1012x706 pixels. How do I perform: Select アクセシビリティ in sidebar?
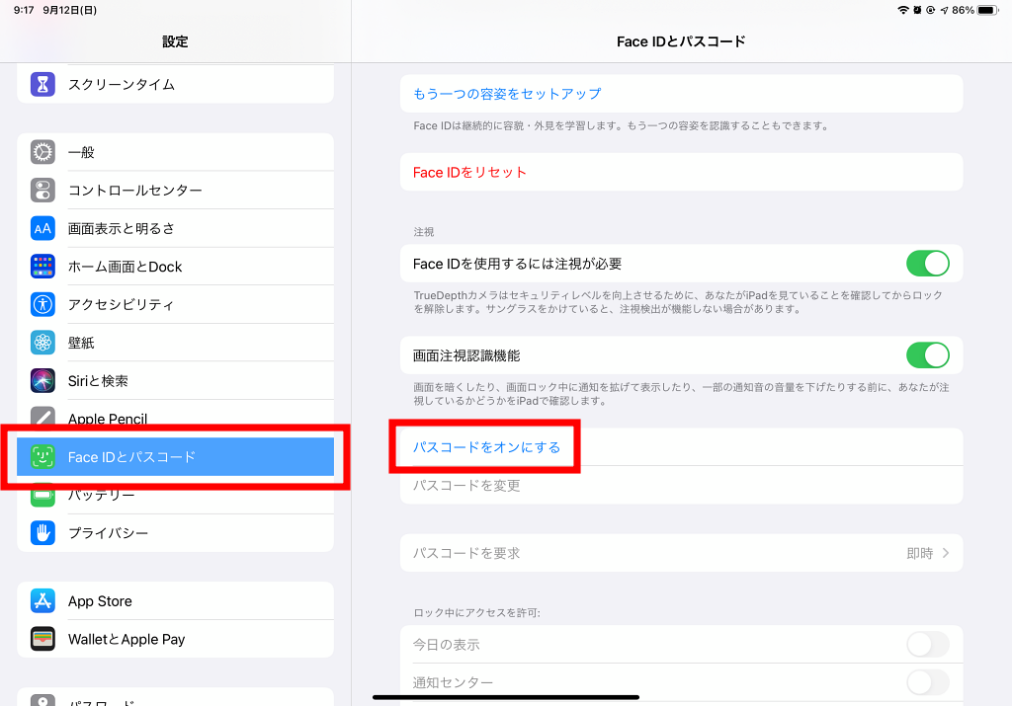click(x=176, y=304)
